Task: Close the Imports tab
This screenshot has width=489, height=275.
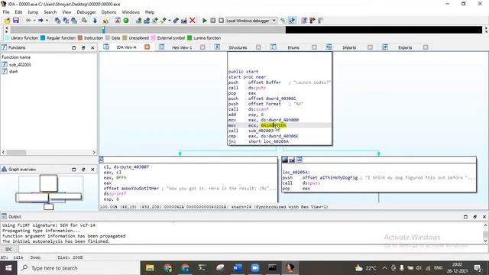Action: click(x=370, y=47)
